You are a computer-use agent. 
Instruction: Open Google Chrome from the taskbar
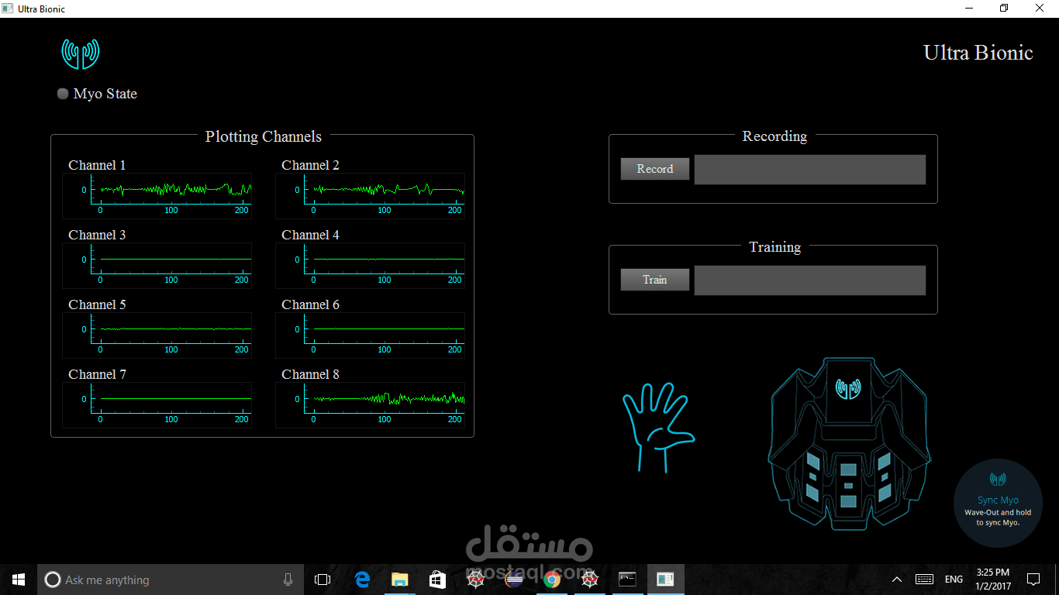(552, 579)
